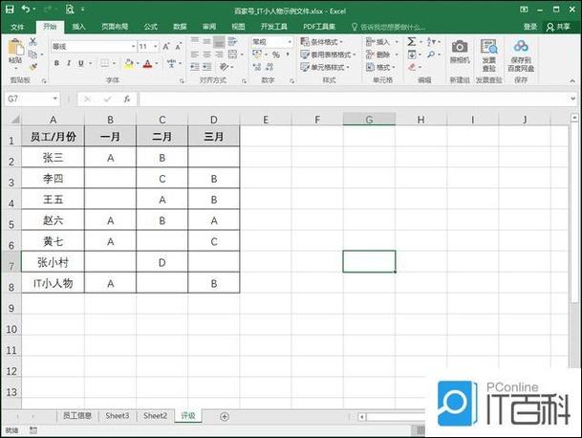582x438 pixels.
Task: Open the font name dropdown
Action: 133,47
